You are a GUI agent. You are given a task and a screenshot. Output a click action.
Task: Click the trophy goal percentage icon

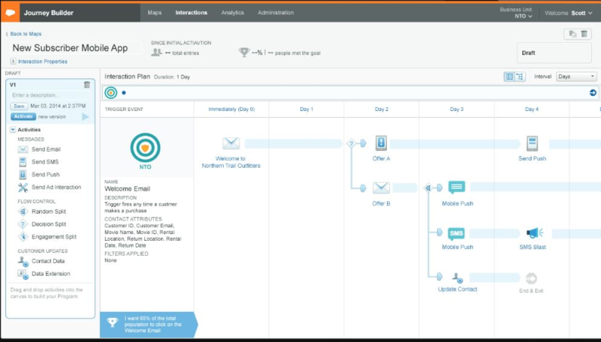[243, 52]
